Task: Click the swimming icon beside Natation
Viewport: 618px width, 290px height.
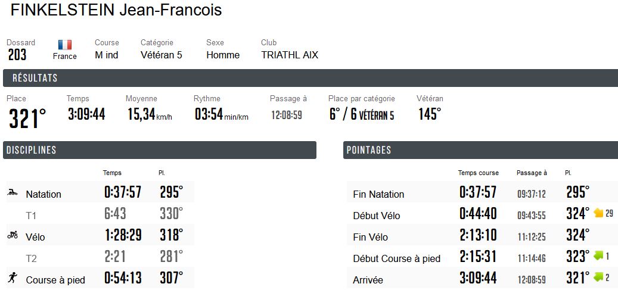Action: [x=13, y=193]
